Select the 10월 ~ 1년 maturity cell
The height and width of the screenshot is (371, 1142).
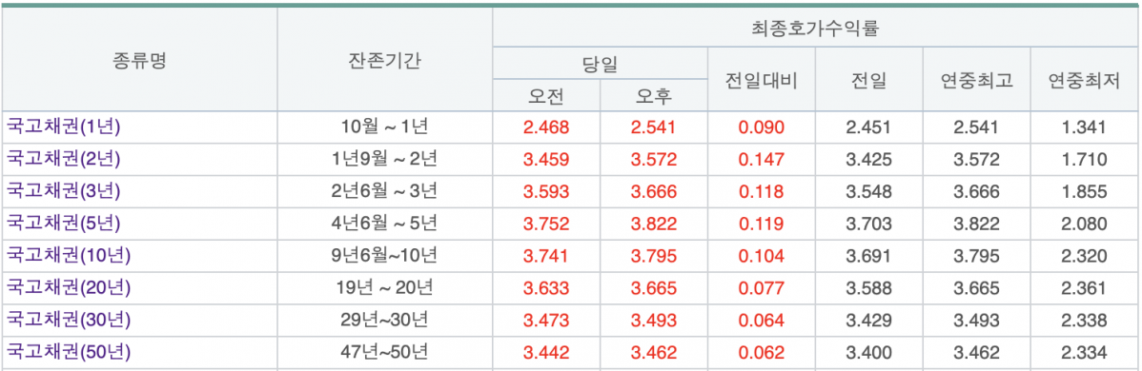pyautogui.click(x=384, y=127)
